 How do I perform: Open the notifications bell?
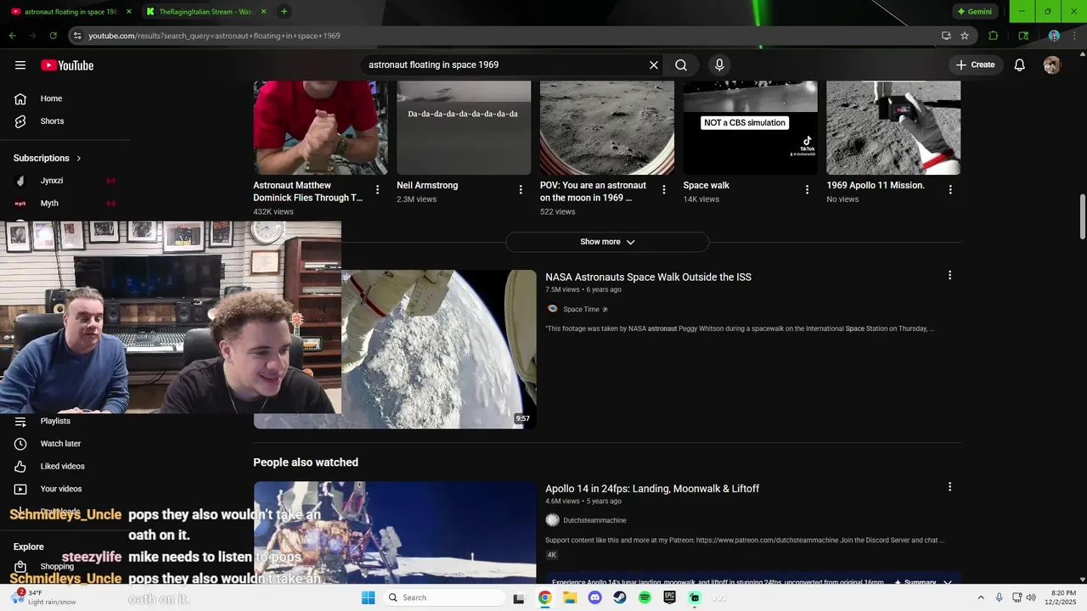pos(1020,65)
